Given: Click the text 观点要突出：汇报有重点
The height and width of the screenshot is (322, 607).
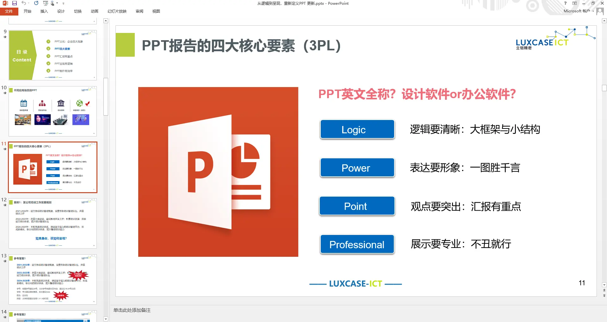Looking at the screenshot, I should (466, 206).
